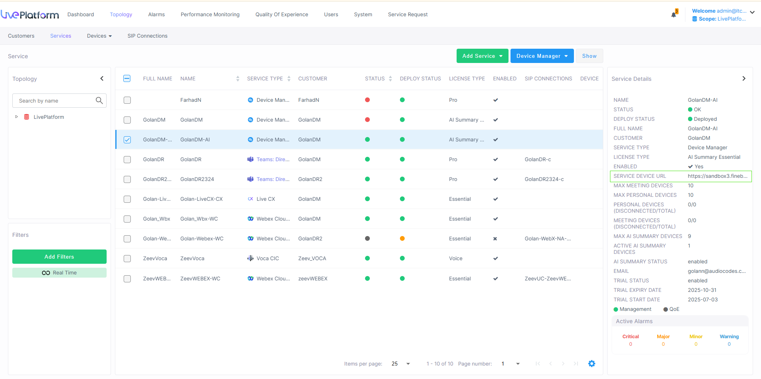Click the Add Filters button

click(59, 257)
